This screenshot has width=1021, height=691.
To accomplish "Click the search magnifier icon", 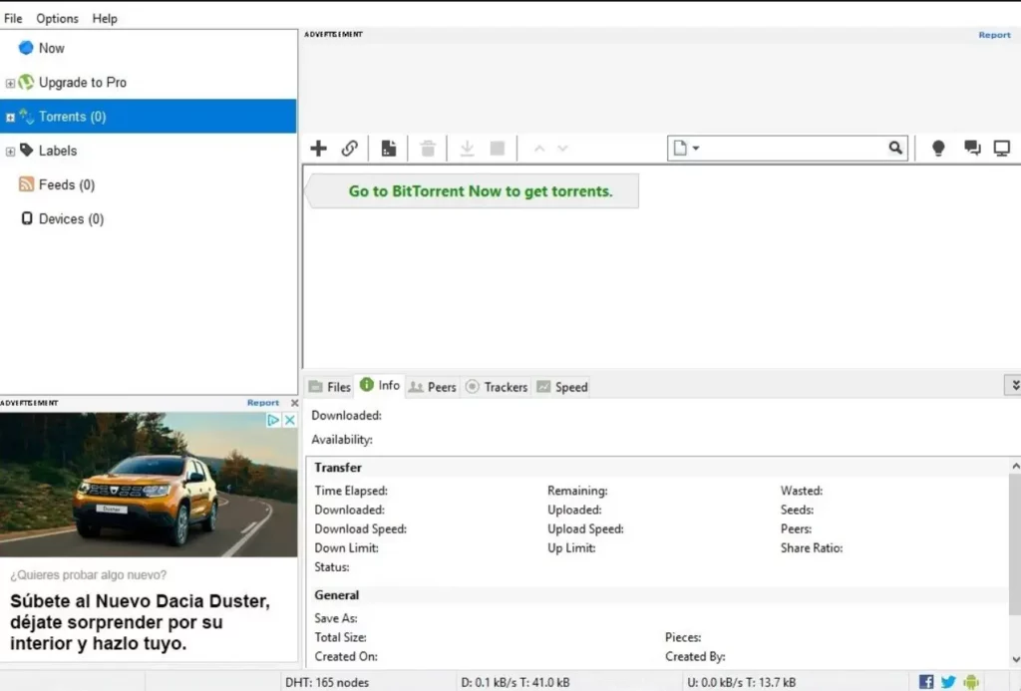I will [894, 148].
